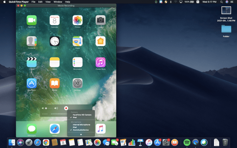Image resolution: width=237 pixels, height=148 pixels.
Task: Click the Wi-Fi icon in the menu bar
Action: 176,2
